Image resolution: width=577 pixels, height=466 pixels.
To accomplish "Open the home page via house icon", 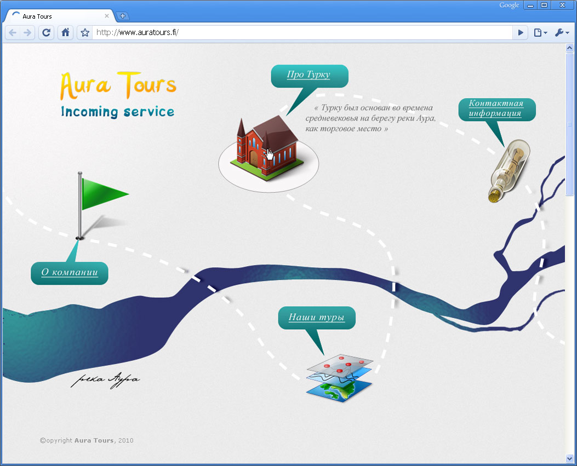I will [x=65, y=33].
